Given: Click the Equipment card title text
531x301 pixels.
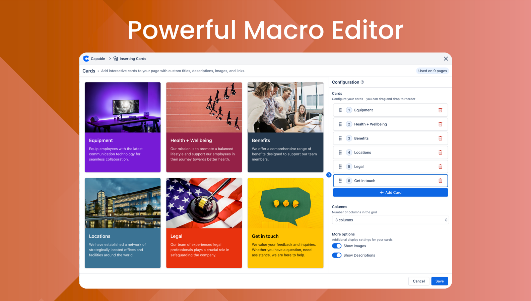Looking at the screenshot, I should click(x=101, y=140).
